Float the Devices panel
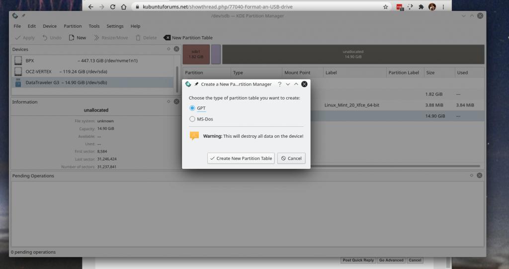 169,49
